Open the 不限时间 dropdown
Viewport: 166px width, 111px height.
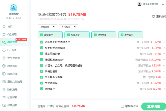pos(68,27)
